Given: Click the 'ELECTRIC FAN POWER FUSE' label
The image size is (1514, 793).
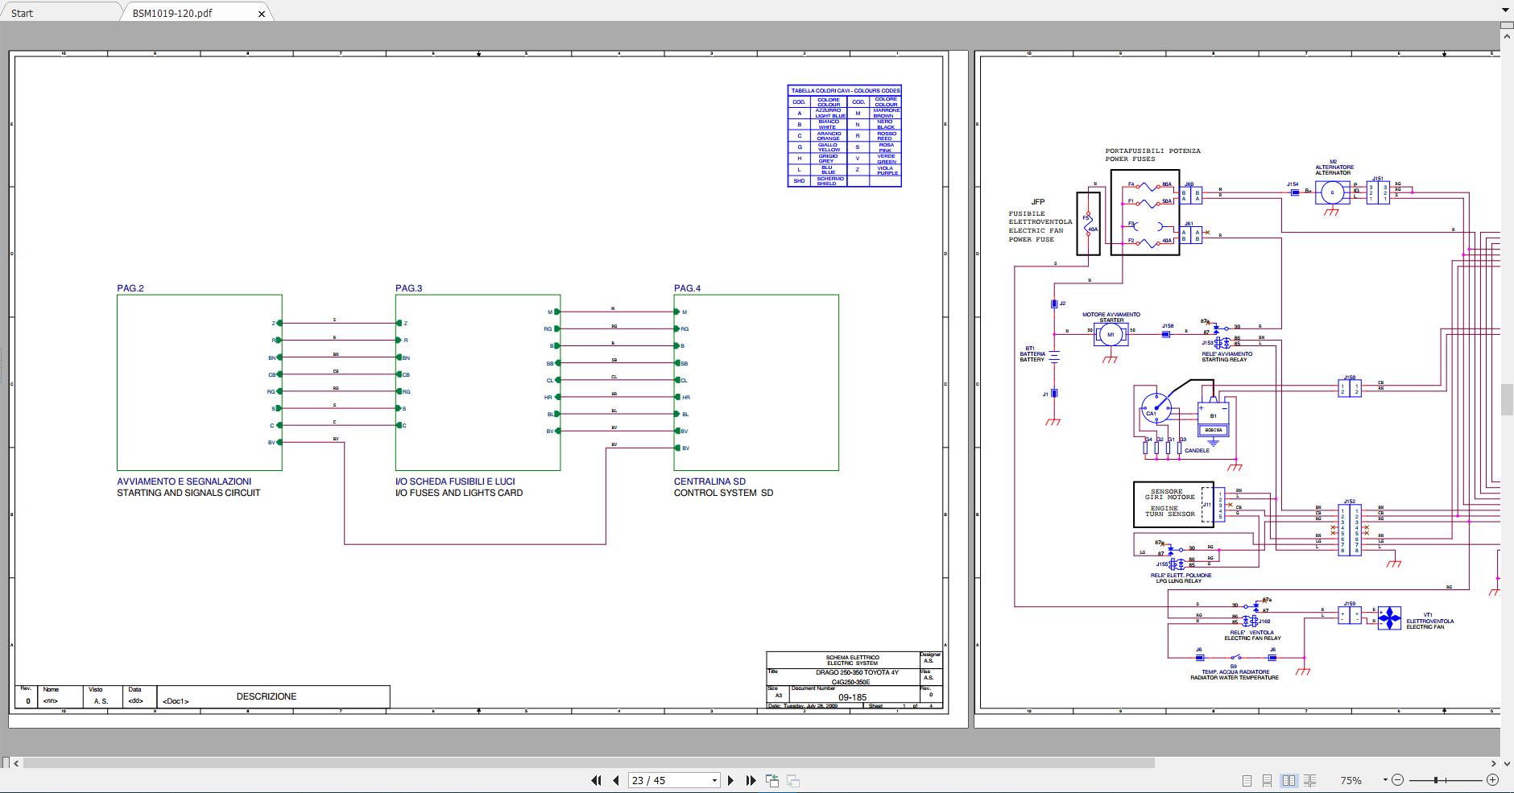Looking at the screenshot, I should pyautogui.click(x=1036, y=235).
